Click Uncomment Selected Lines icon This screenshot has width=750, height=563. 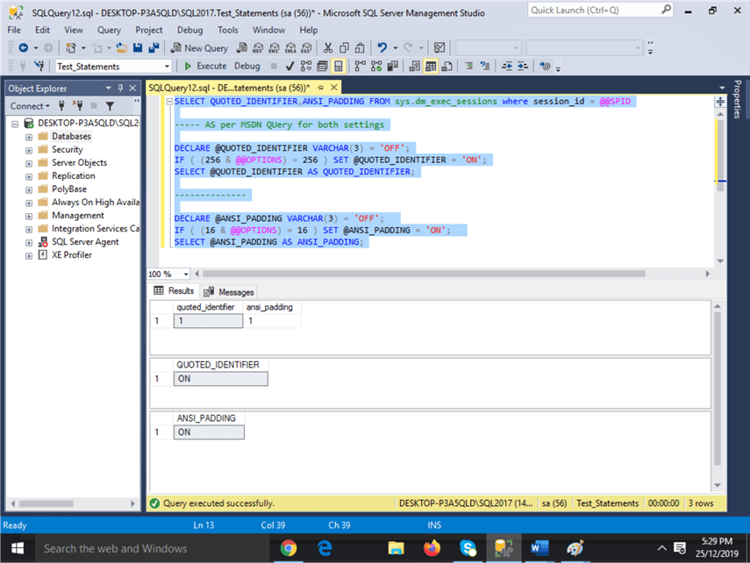click(x=485, y=66)
